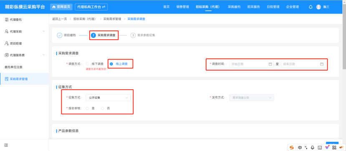The image size is (346, 151).
Task: Click the mascot icon at the end of the IME toolbar
Action: point(341,147)
